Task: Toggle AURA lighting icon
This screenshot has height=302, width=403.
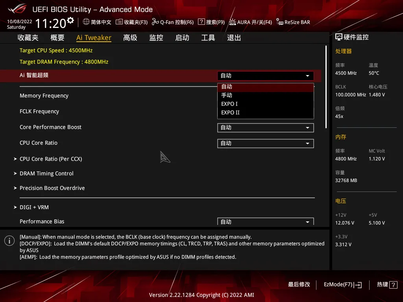Action: [x=232, y=22]
